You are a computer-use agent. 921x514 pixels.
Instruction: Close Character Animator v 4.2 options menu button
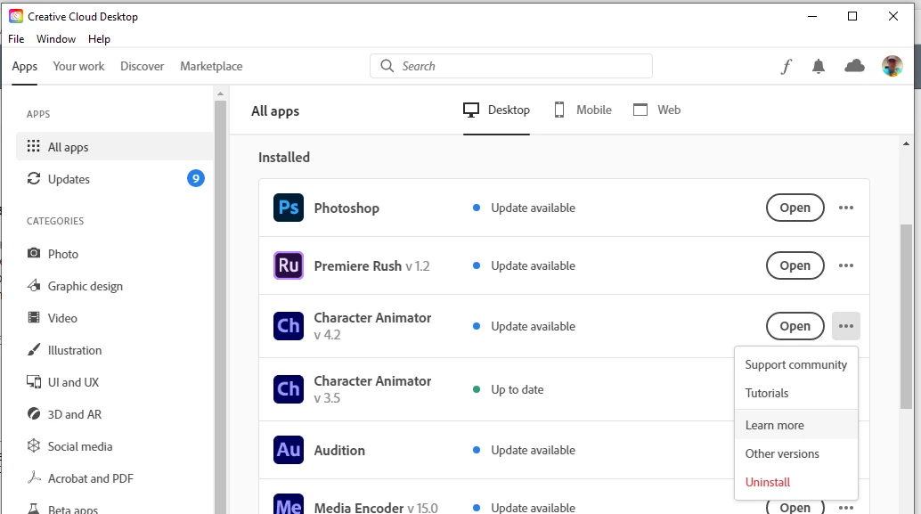(x=846, y=326)
